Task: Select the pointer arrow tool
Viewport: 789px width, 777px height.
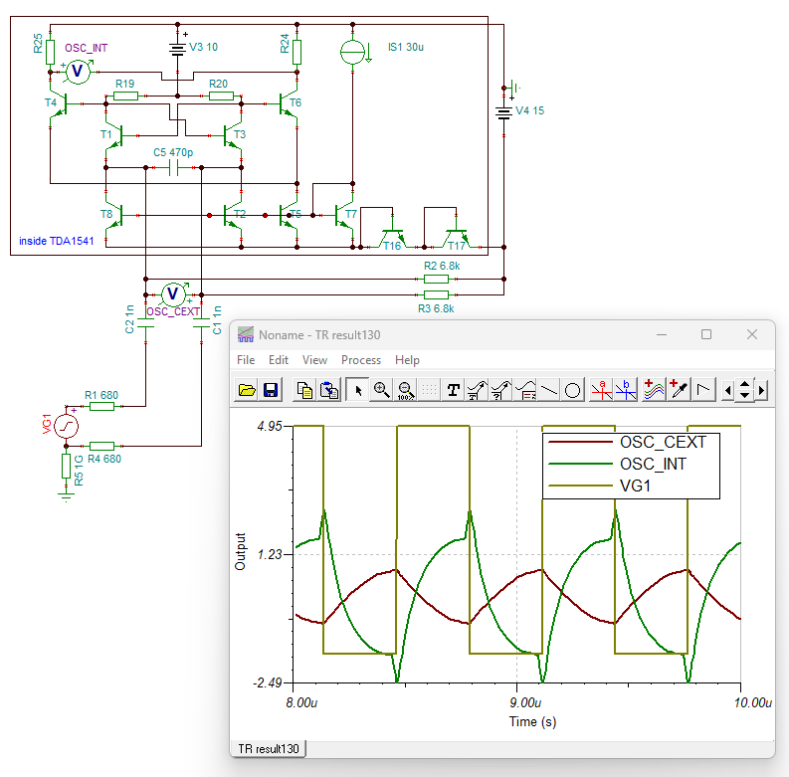Action: (358, 390)
